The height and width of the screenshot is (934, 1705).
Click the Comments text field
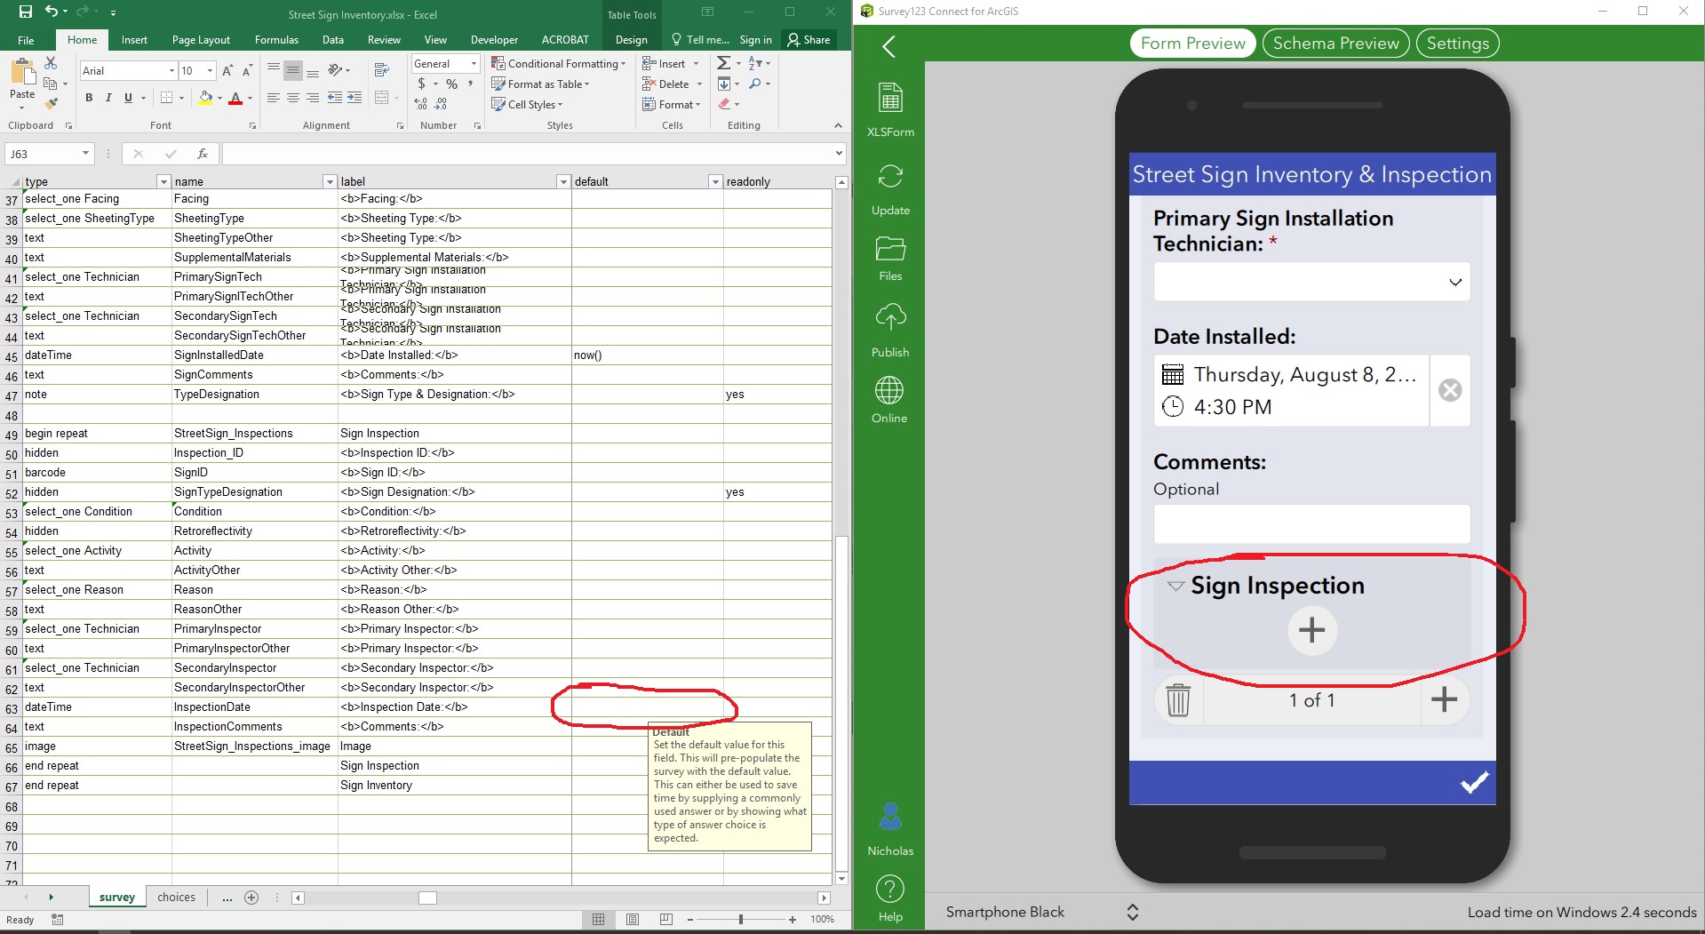coord(1311,524)
